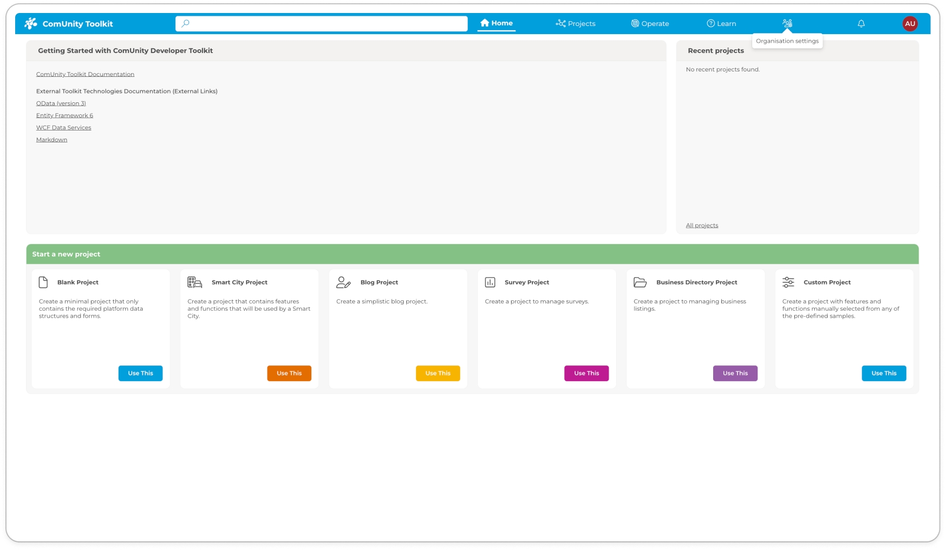Open the Organisation settings icon
The image size is (946, 550).
(787, 23)
